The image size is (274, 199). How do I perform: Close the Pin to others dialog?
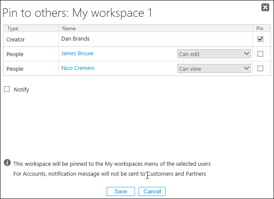coord(266,7)
